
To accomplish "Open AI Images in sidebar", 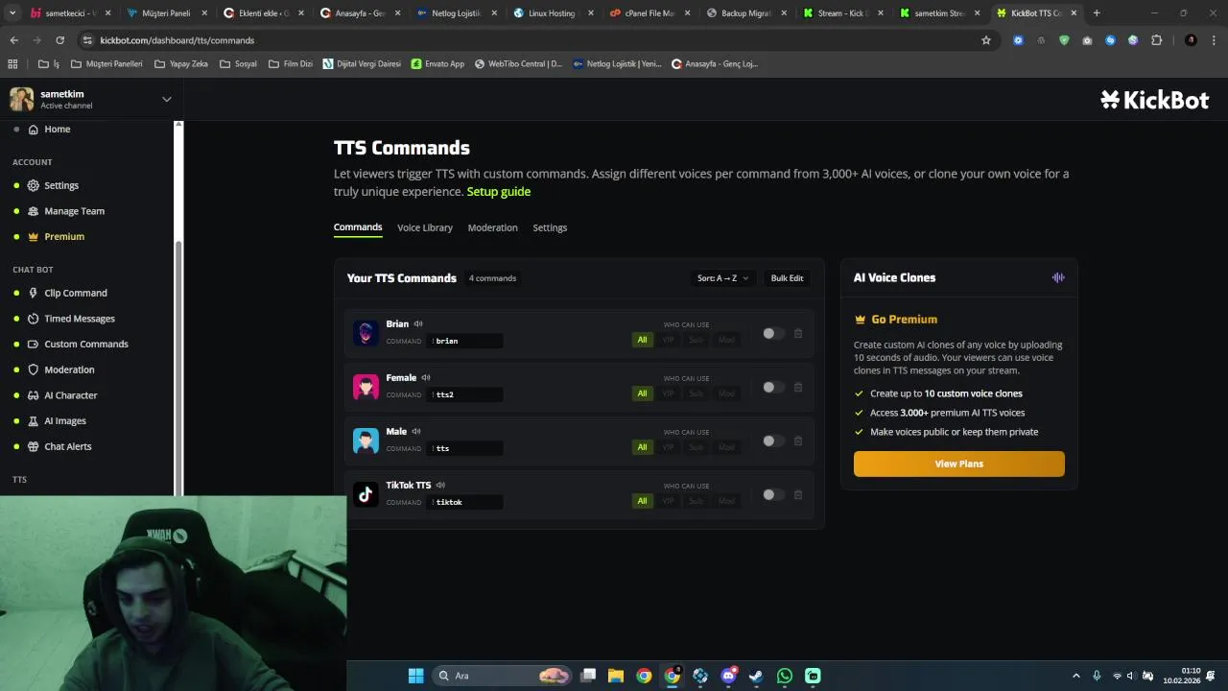I will pos(65,420).
